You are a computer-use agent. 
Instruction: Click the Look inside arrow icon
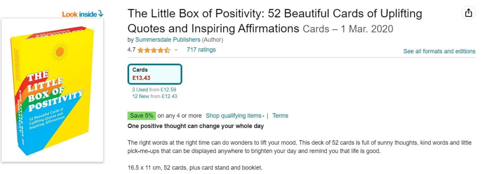point(101,14)
